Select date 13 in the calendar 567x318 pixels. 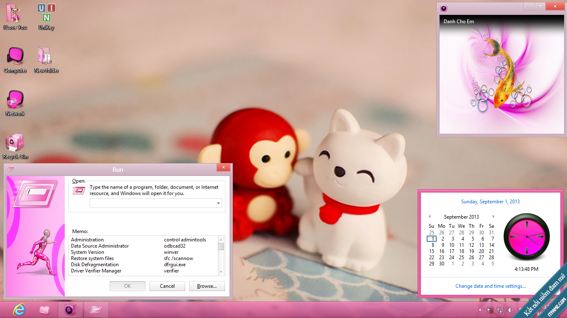click(x=481, y=245)
